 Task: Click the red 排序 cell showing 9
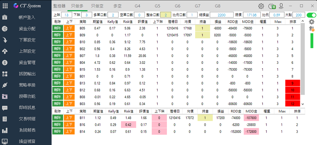point(292,83)
